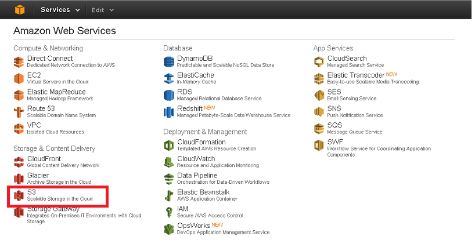Open the Glacier link
This screenshot has height=247, width=475.
[38, 175]
